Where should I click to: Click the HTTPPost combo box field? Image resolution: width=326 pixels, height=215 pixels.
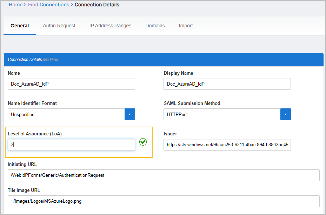click(222, 114)
